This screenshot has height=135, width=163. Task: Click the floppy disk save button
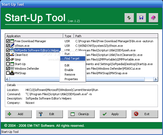click(x=141, y=18)
